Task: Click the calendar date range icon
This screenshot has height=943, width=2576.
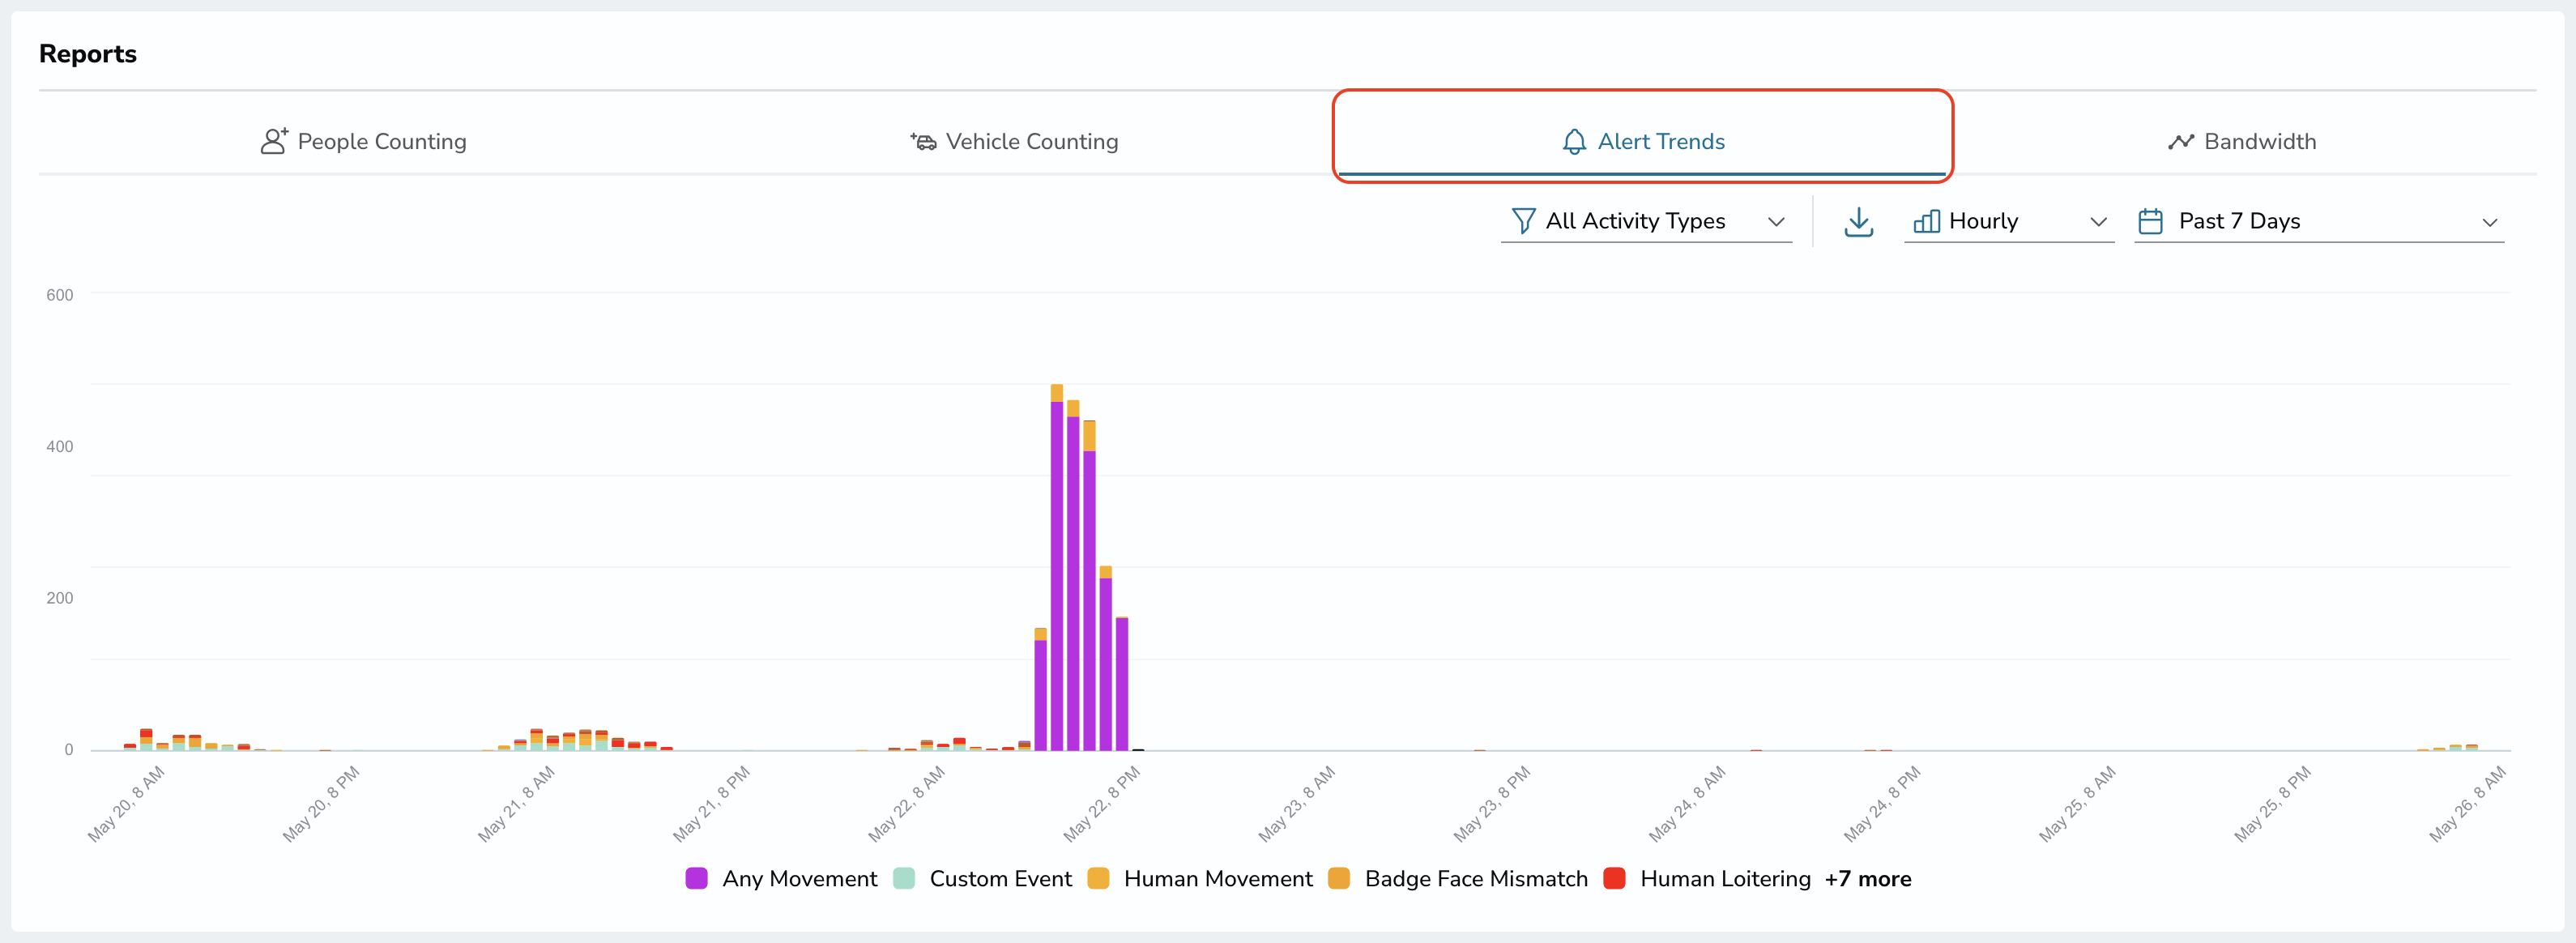Action: [2150, 221]
